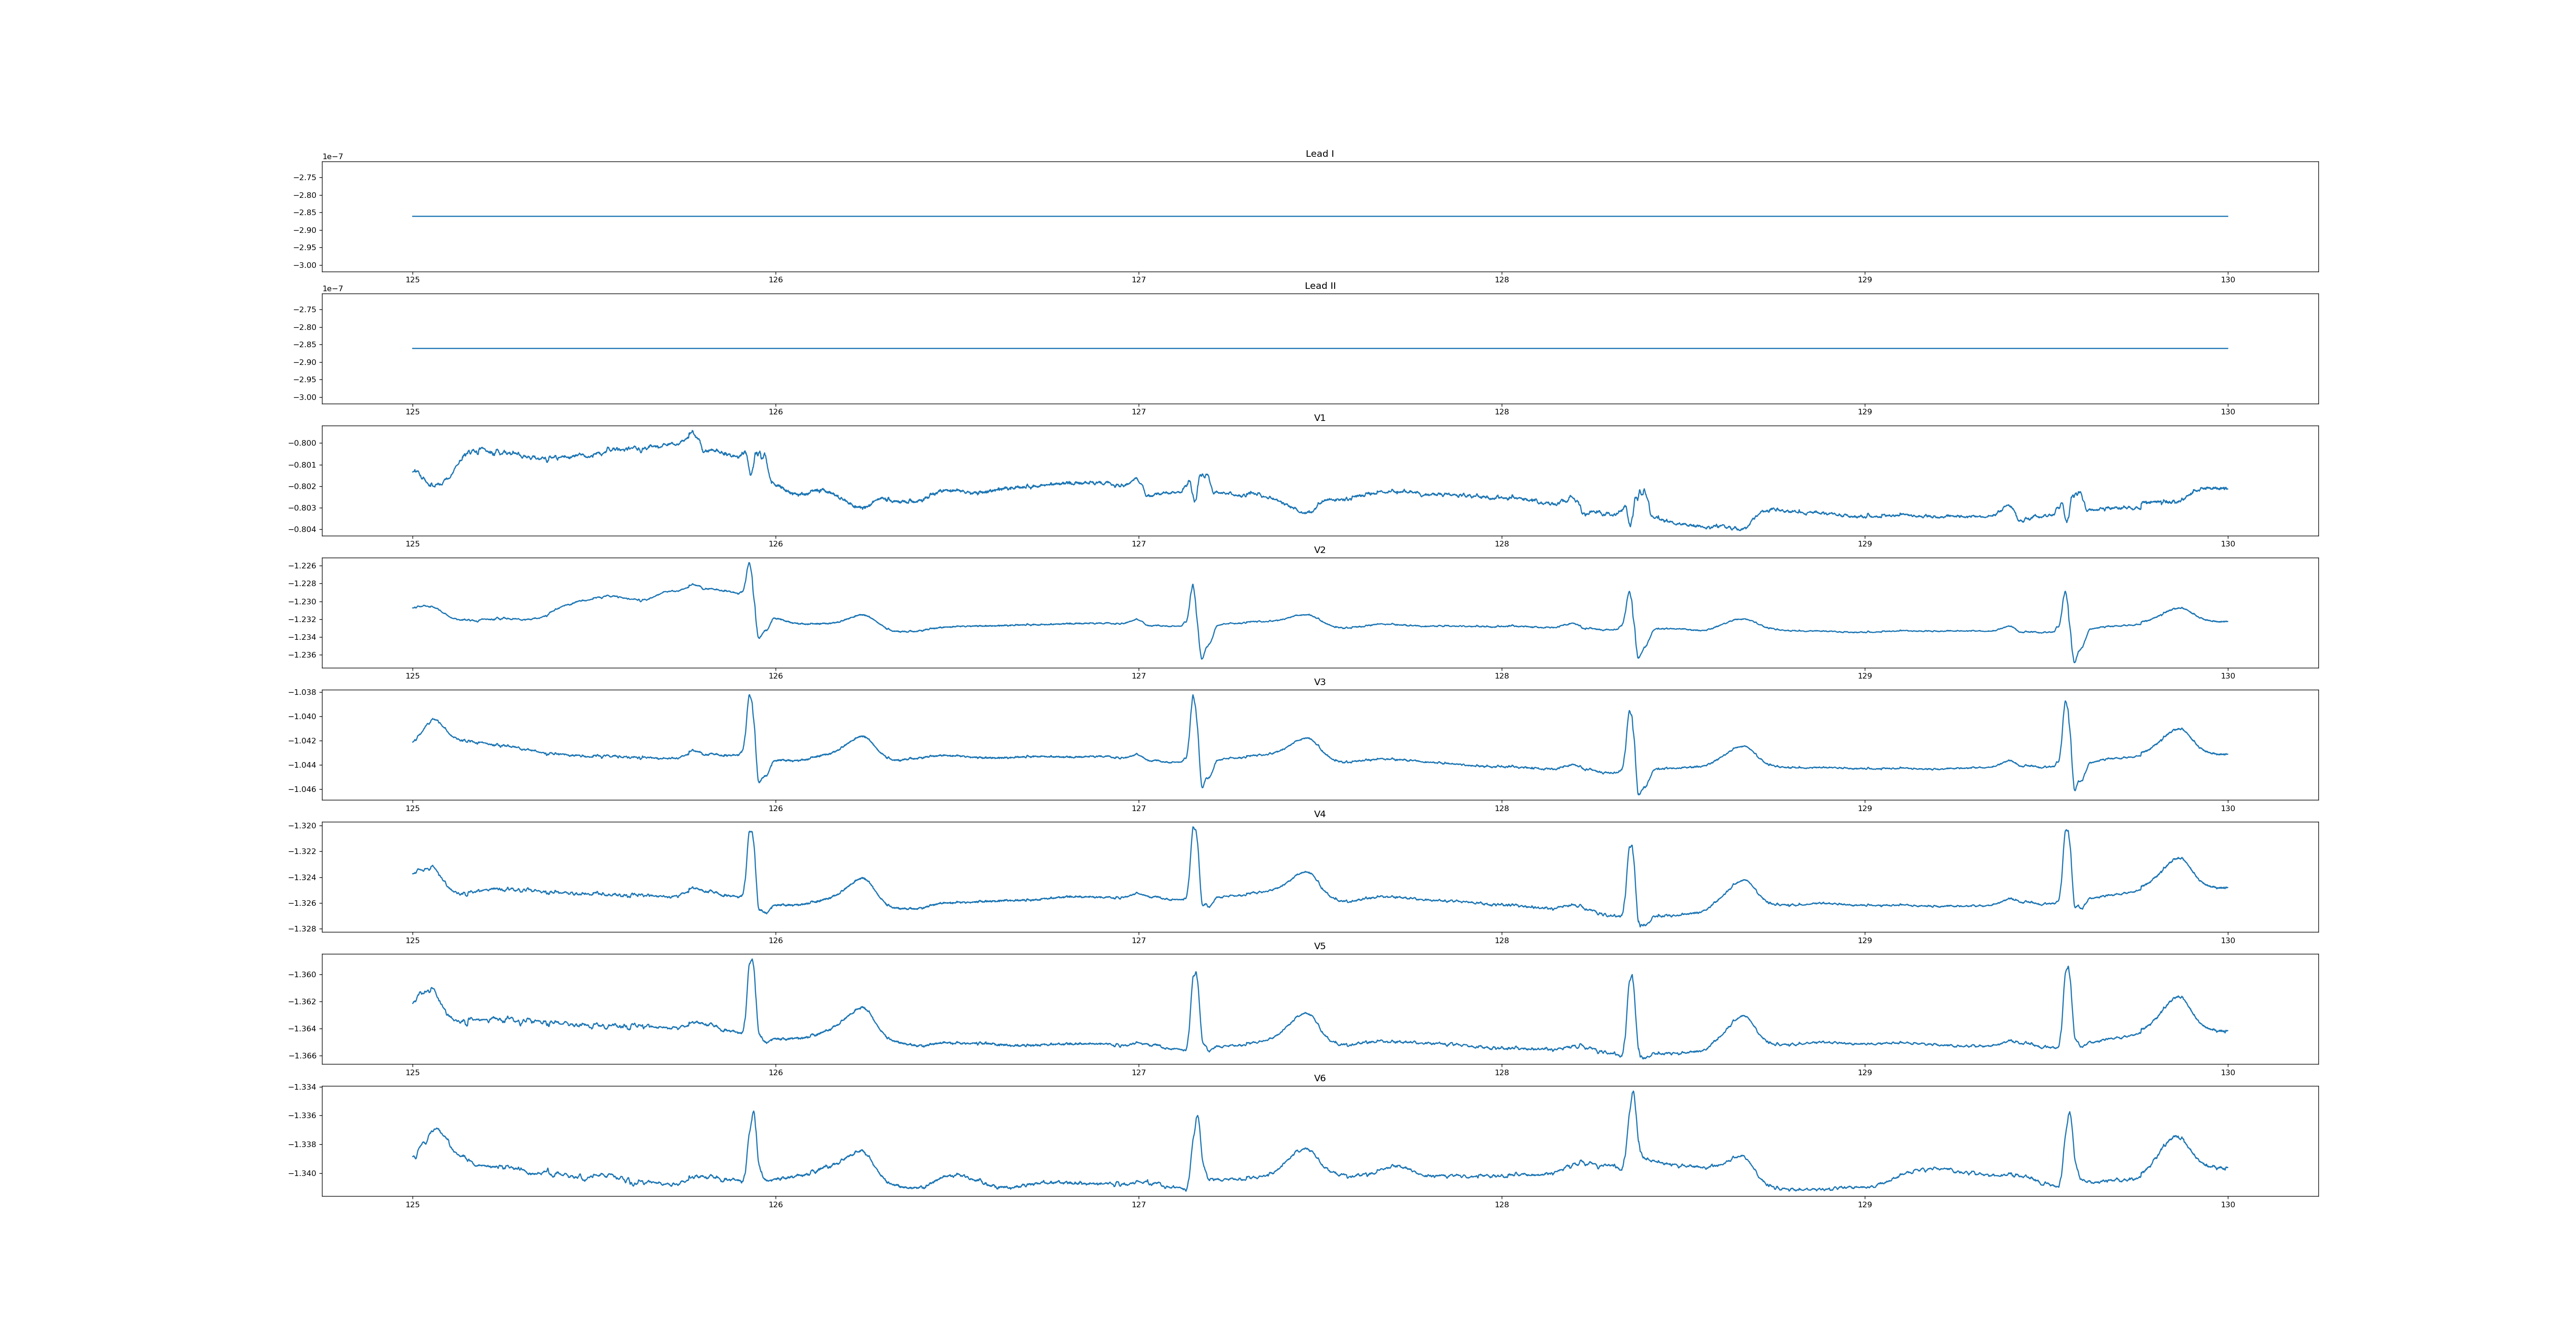Click the first R-peak in the V2 plot
The width and height of the screenshot is (2576, 1344).
click(749, 564)
